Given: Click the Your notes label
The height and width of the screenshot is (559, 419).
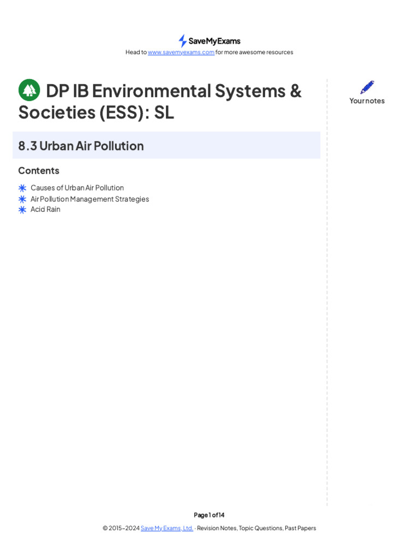Looking at the screenshot, I should [x=367, y=101].
